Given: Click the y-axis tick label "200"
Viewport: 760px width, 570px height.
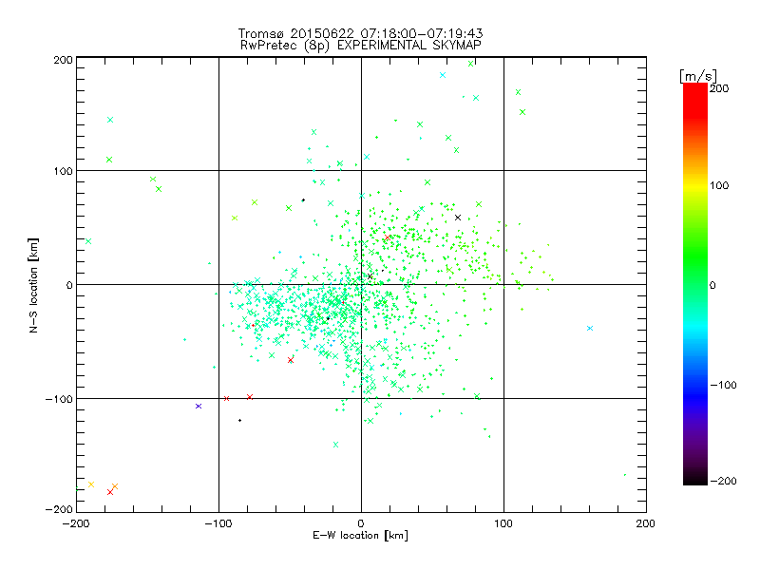Looking at the screenshot, I should (63, 60).
